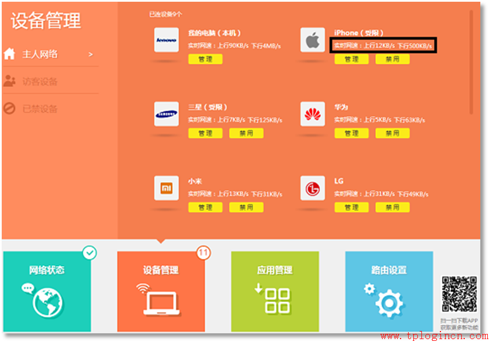This screenshot has height=342, width=489.
Task: Disable the iPhone using its 禁用 button
Action: (x=392, y=58)
